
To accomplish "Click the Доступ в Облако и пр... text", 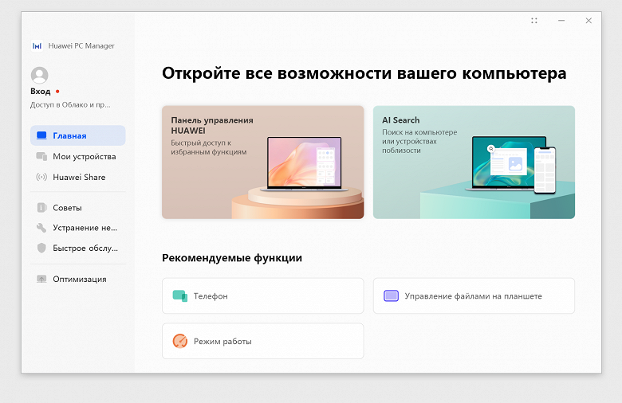I will point(70,104).
